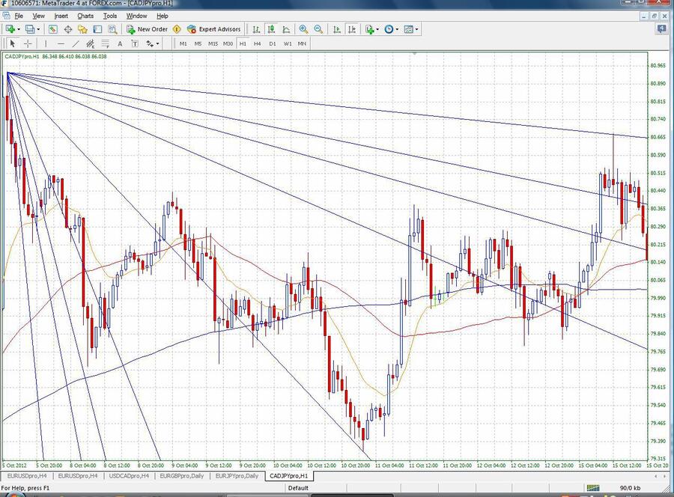Expand the Arrows drawing tool dropdown
This screenshot has height=497, width=674.
(x=158, y=43)
